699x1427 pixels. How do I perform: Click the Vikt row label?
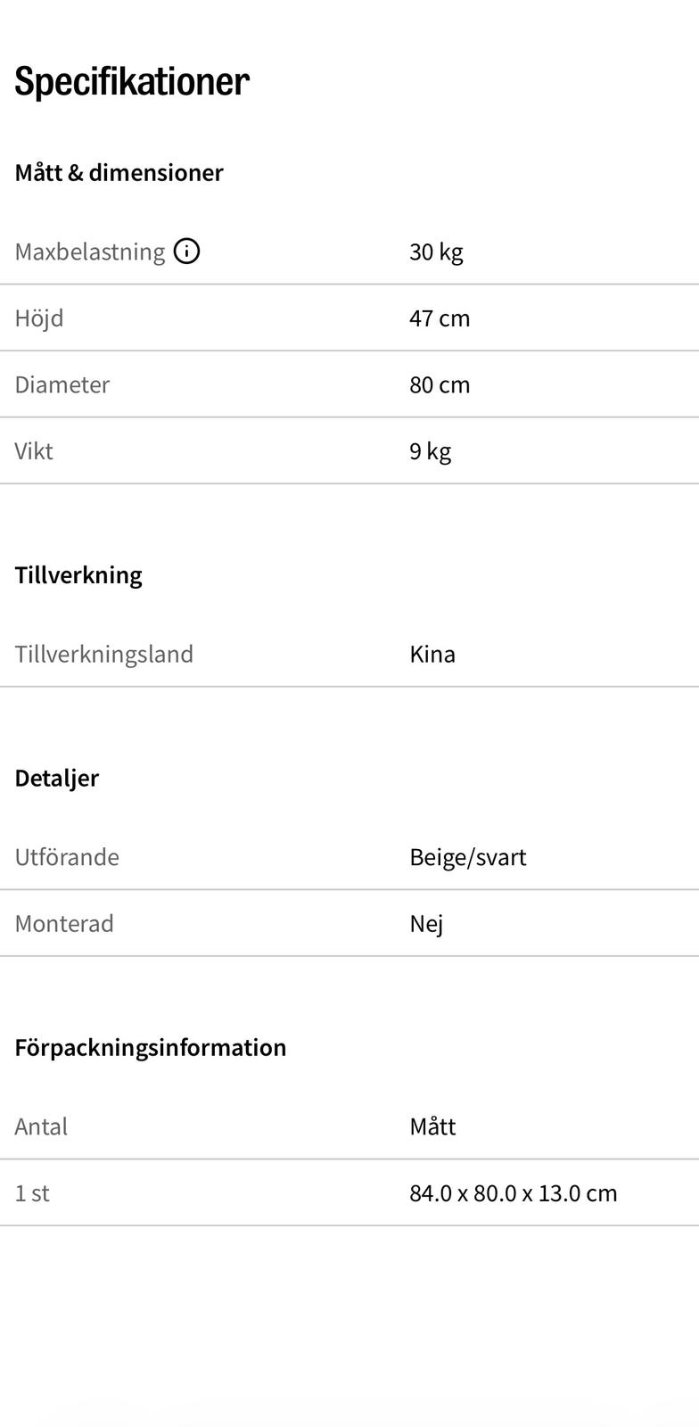34,451
